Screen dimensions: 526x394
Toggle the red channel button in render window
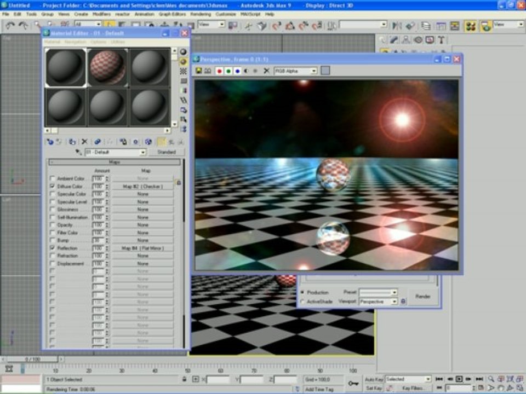click(219, 71)
